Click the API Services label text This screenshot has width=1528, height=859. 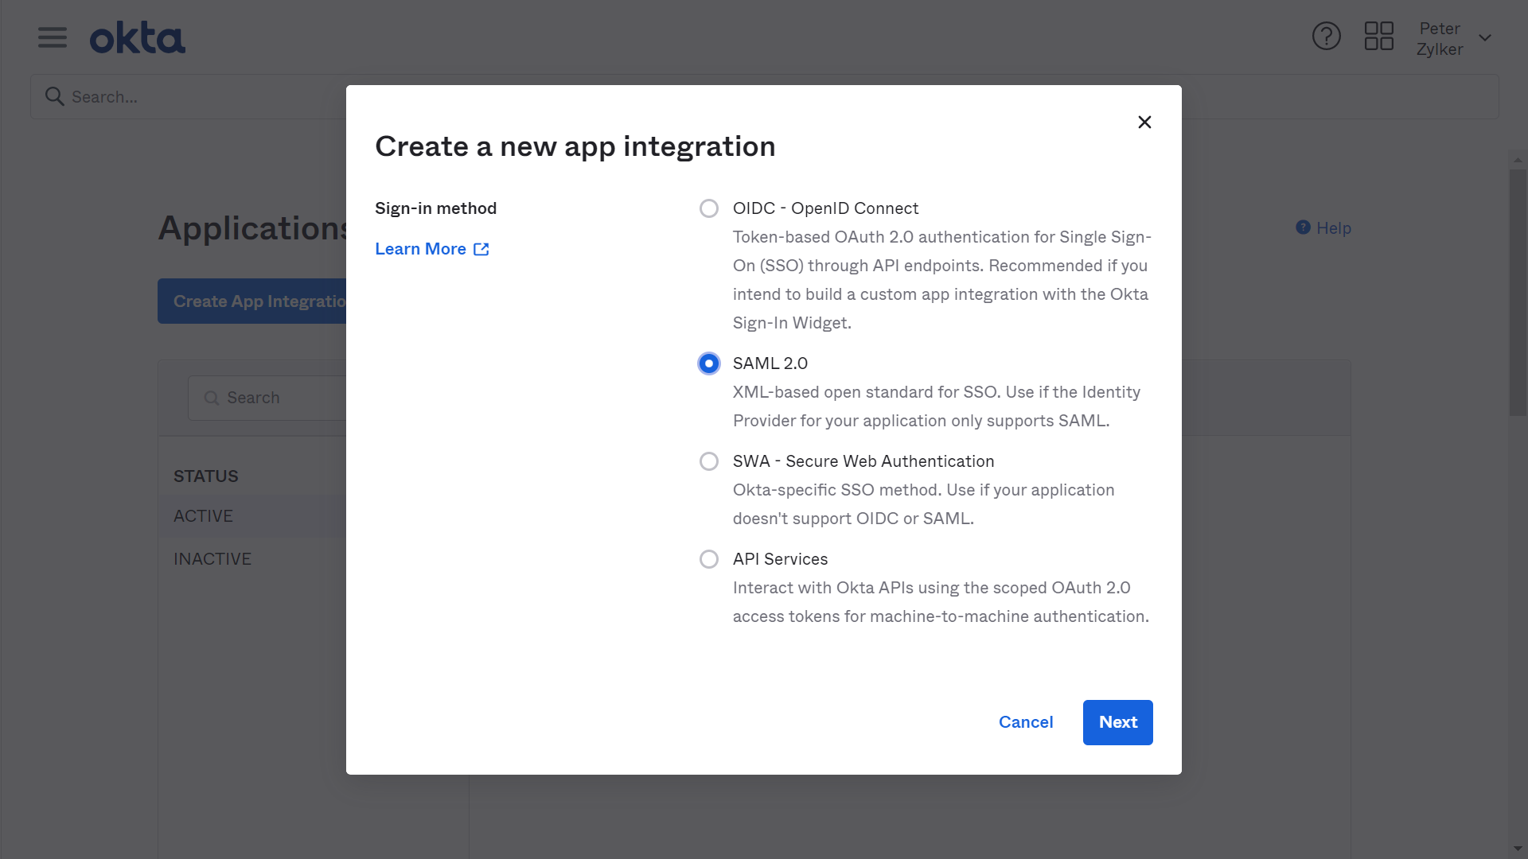click(780, 559)
